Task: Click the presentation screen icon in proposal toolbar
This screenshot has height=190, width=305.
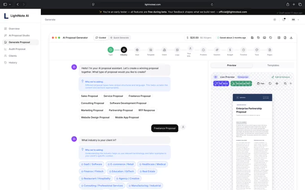Action: point(264,38)
